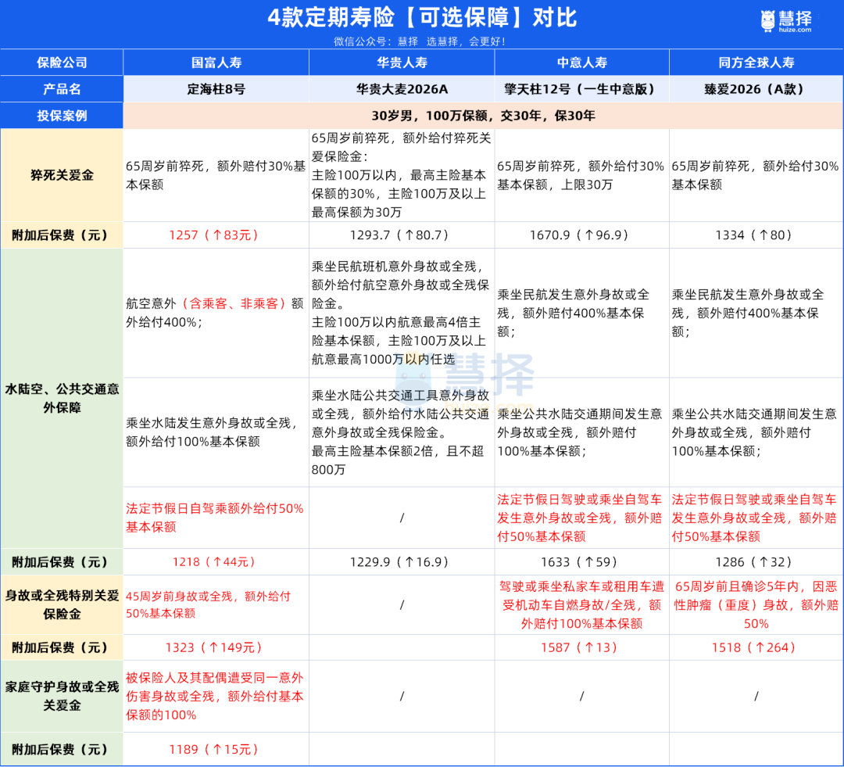The height and width of the screenshot is (767, 844).
Task: Click cell 航空意外（含乘客、非乘客）额外给付400%
Action: [x=215, y=313]
